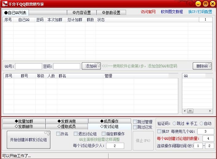Enable the 改名 checkbox
This screenshot has width=217, height=159.
pos(58,134)
